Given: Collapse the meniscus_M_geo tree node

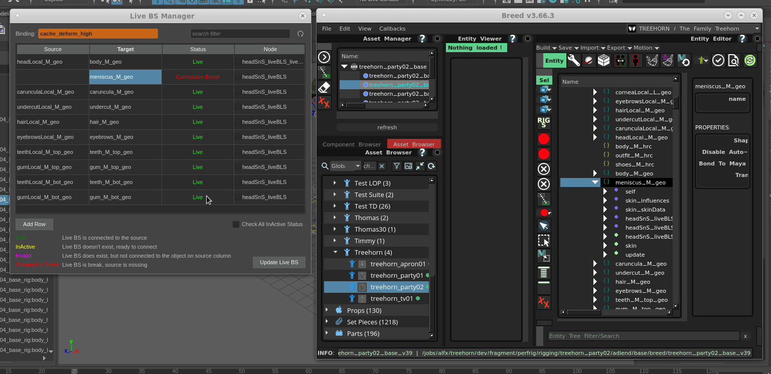Looking at the screenshot, I should (595, 182).
